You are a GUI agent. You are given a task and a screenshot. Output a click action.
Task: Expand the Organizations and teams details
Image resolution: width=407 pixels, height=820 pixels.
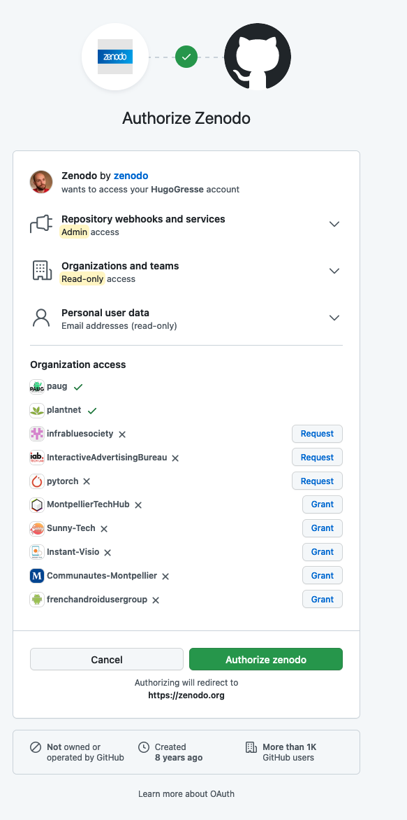[x=334, y=271]
